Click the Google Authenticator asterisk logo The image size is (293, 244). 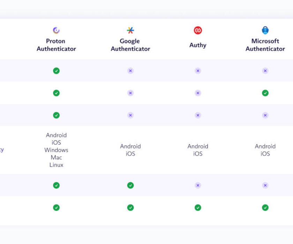(x=130, y=30)
